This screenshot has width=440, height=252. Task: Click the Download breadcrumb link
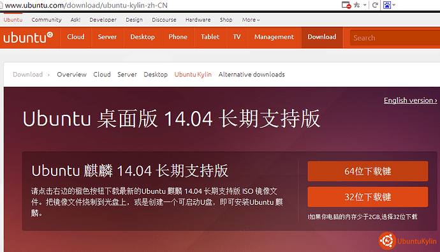coord(28,75)
